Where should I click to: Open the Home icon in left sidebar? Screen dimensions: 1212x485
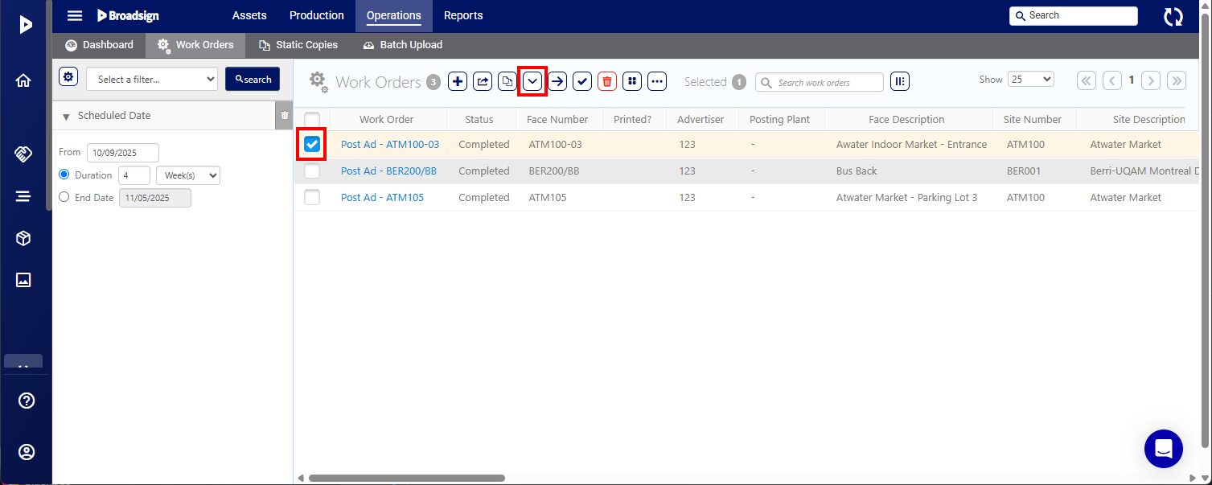point(24,80)
